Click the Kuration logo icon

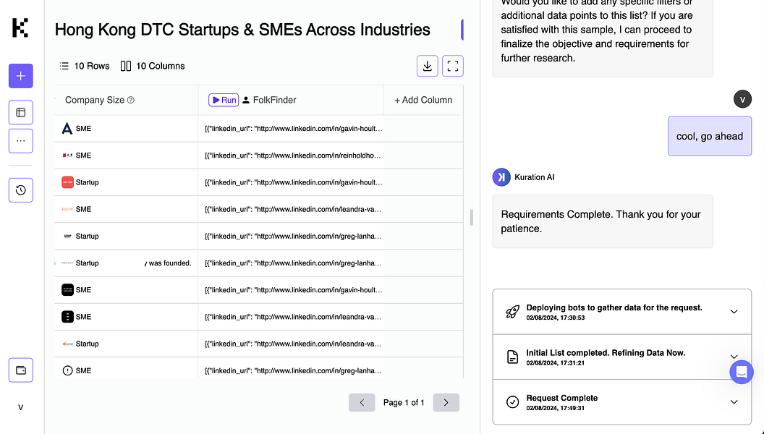click(x=20, y=27)
